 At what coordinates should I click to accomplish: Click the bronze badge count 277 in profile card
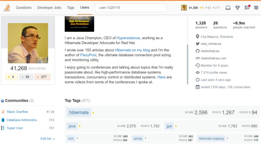[x=42, y=77]
